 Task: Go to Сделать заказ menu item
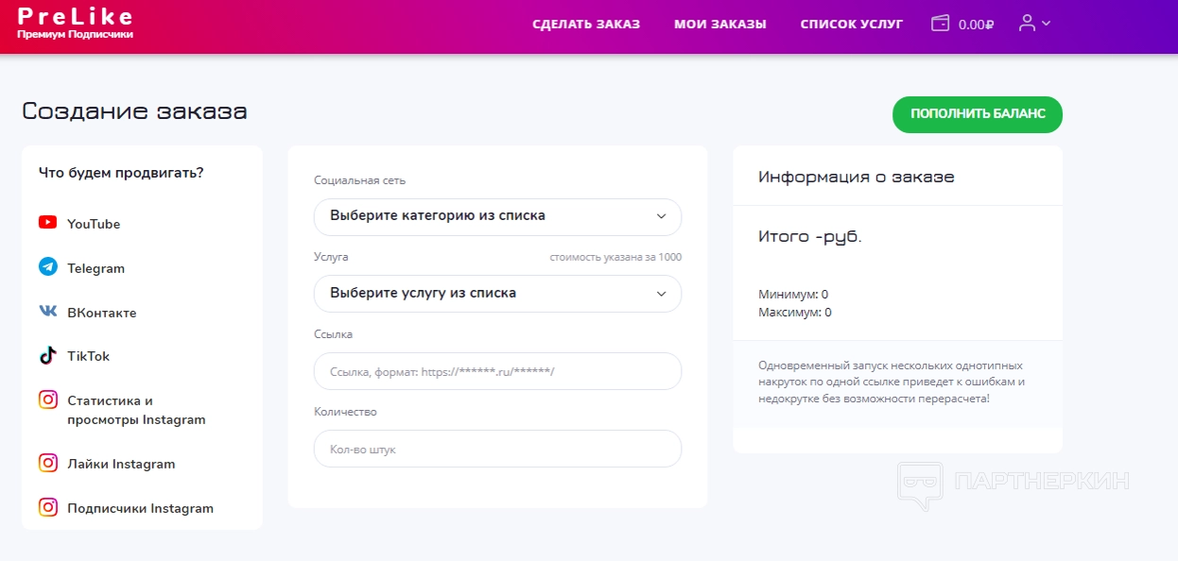tap(586, 25)
